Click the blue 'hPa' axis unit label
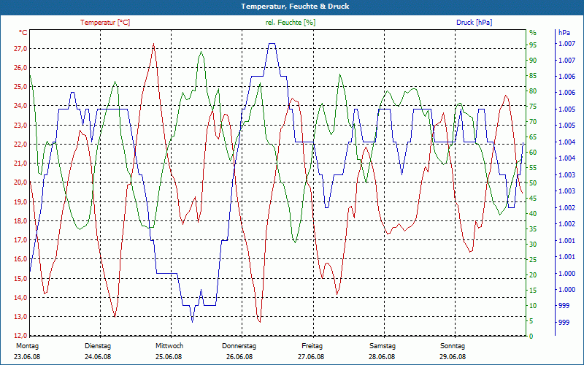 pos(564,33)
